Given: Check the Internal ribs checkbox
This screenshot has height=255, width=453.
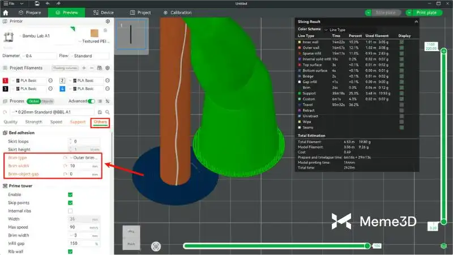Looking at the screenshot, I should coord(70,210).
